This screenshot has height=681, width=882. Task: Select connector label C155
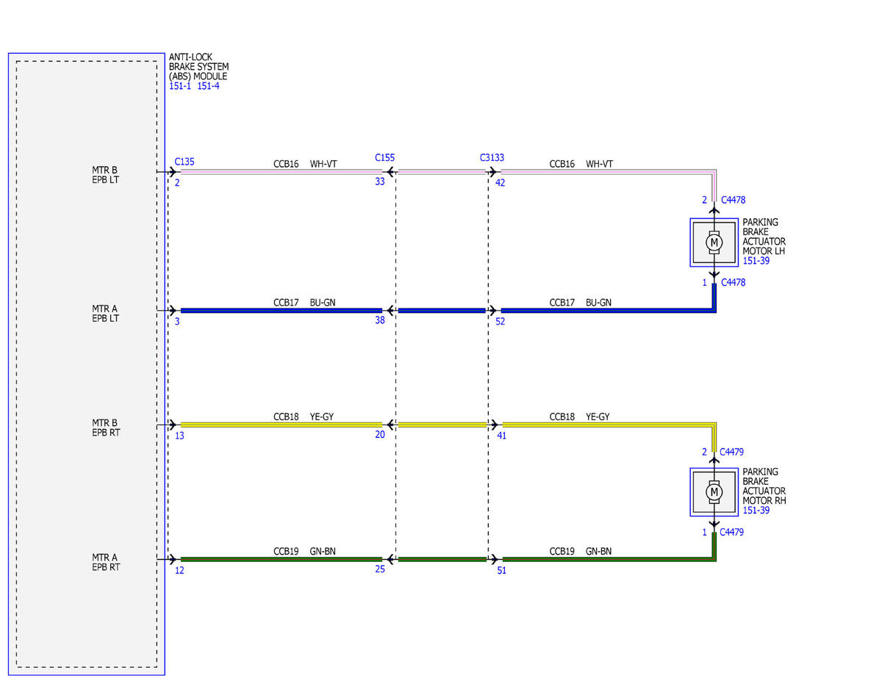coord(384,157)
